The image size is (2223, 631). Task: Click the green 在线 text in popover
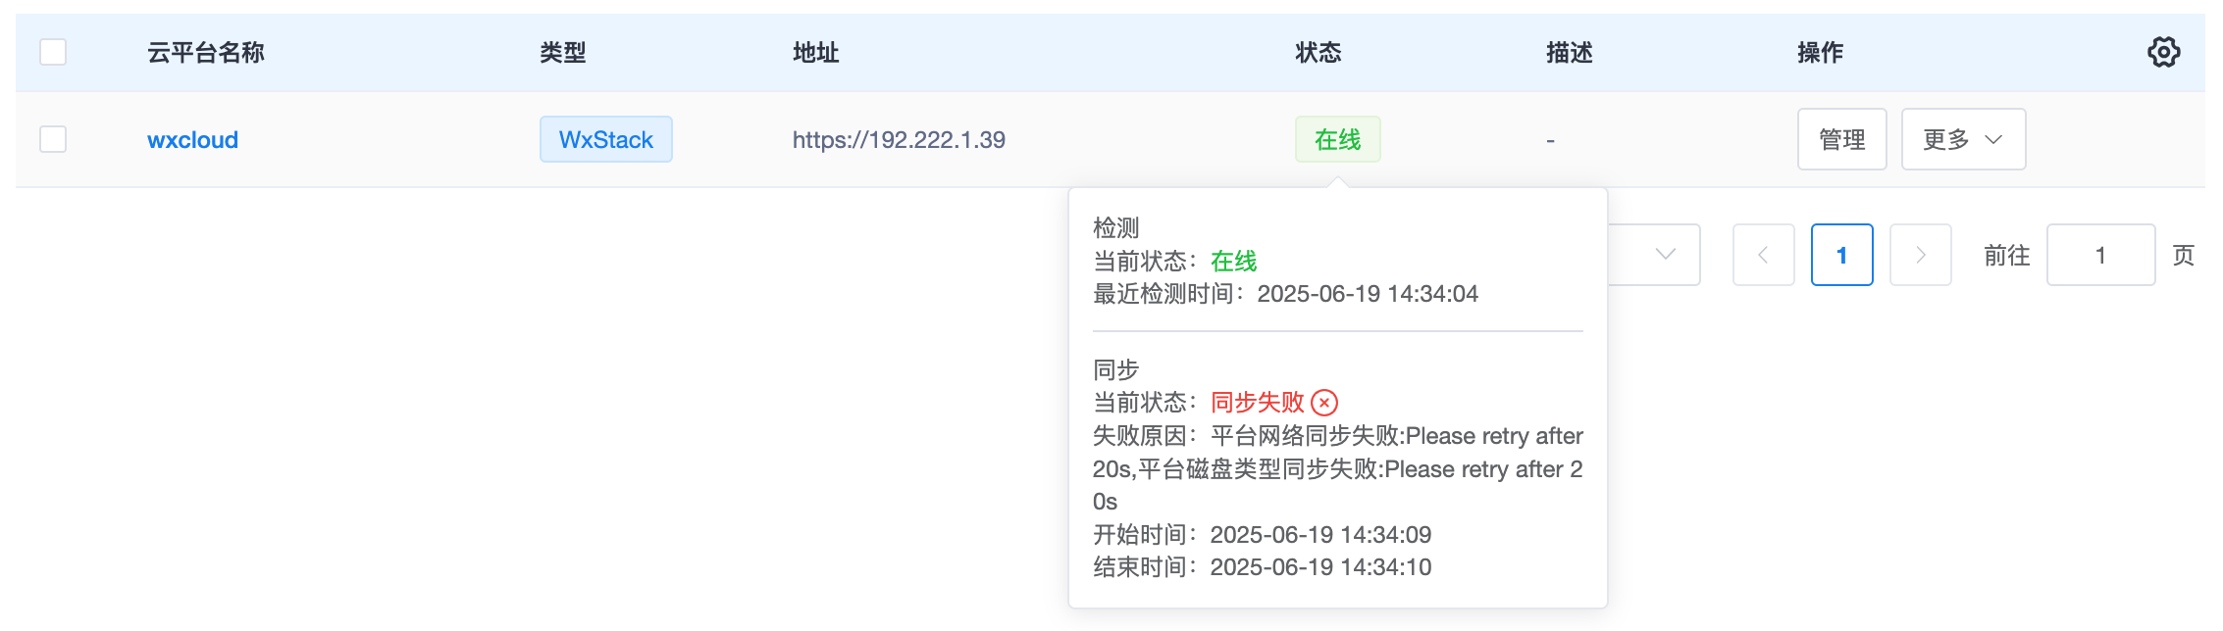coord(1234,262)
